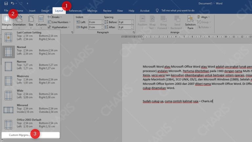The height and width of the screenshot is (142, 252).
Task: Edit the Indent Left value field
Action: (x=95, y=22)
